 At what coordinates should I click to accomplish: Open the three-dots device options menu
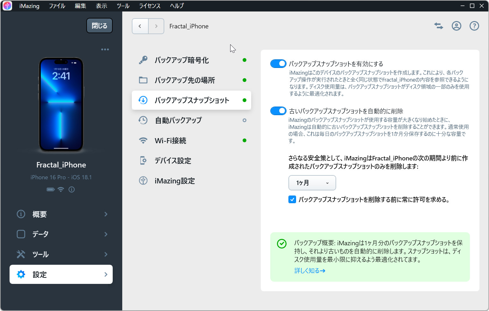click(x=105, y=49)
